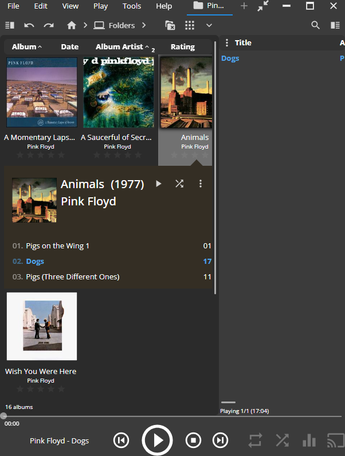345x456 pixels.
Task: Expand the chevron after Folders breadcrumb
Action: (144, 25)
